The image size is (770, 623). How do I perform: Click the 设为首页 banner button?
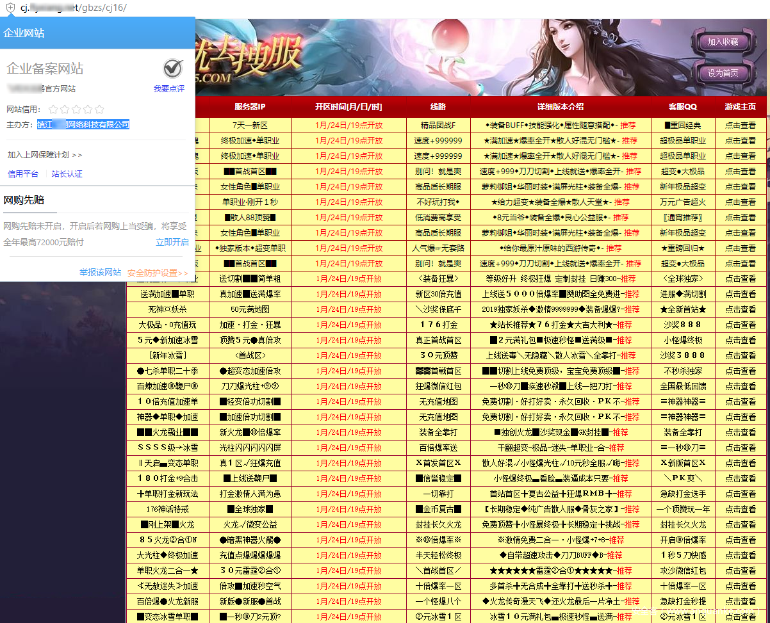click(723, 73)
